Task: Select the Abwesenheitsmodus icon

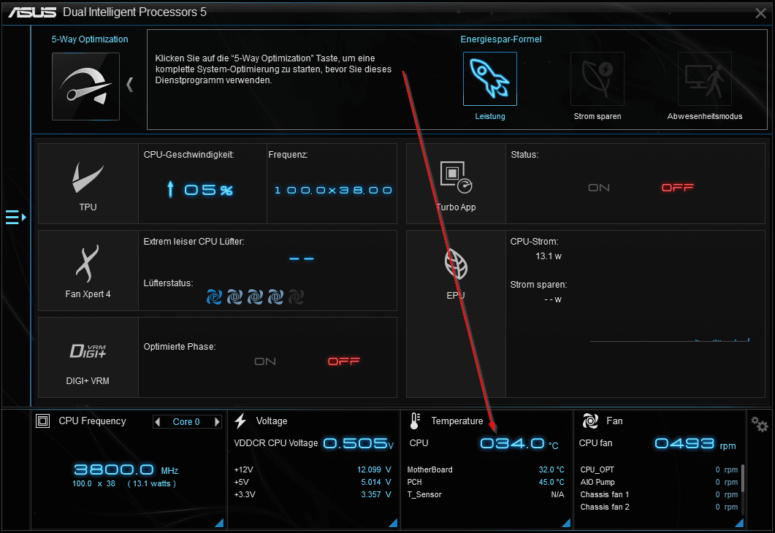Action: (x=704, y=79)
